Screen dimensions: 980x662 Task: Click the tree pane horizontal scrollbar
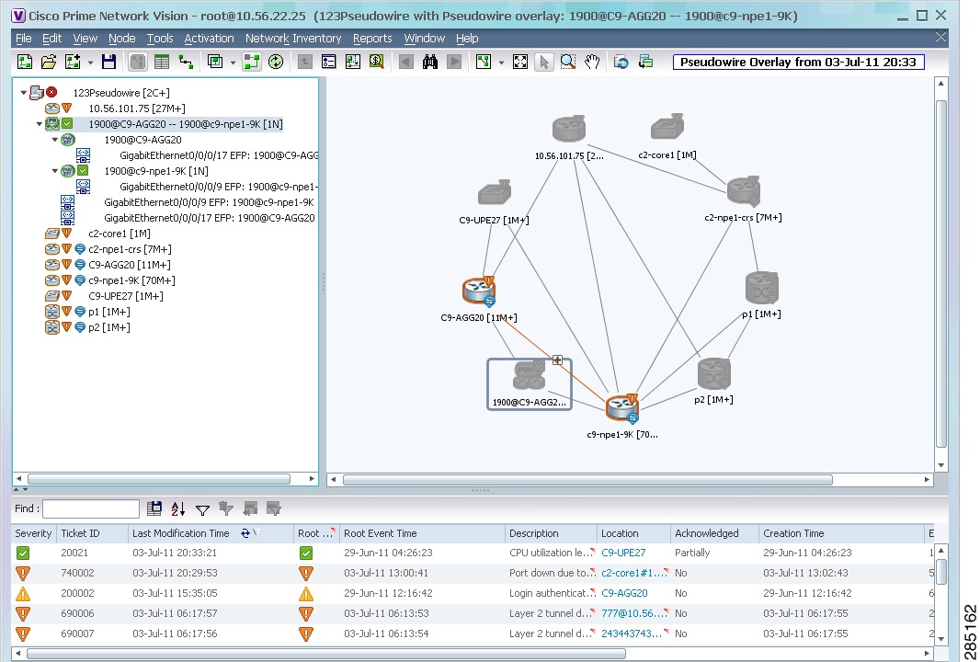[159, 479]
